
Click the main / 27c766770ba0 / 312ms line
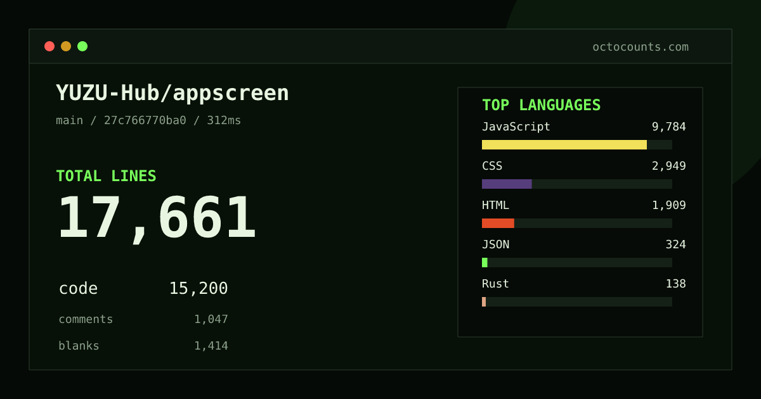tap(148, 120)
